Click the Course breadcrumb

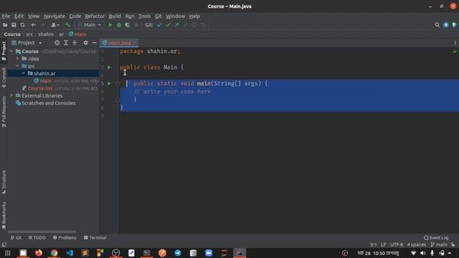click(12, 34)
